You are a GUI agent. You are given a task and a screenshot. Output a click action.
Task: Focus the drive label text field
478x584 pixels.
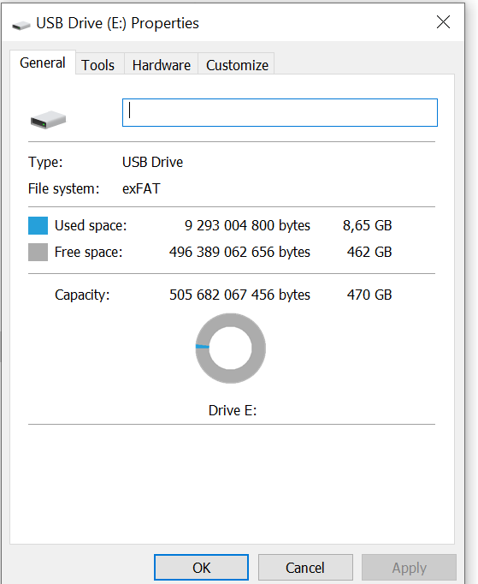pyautogui.click(x=280, y=112)
